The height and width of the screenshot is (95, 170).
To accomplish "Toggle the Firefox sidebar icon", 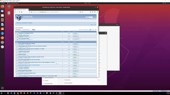I will click(93, 12).
